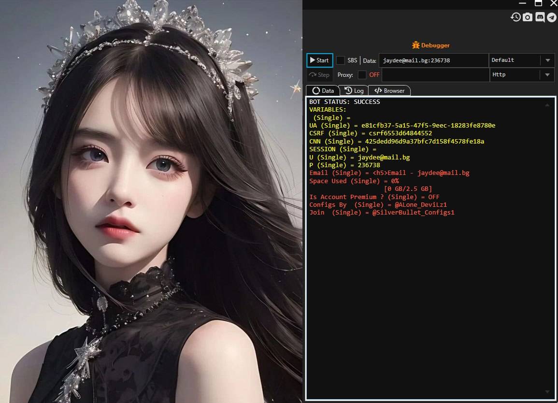
Task: Click the camera screenshot icon
Action: (528, 17)
